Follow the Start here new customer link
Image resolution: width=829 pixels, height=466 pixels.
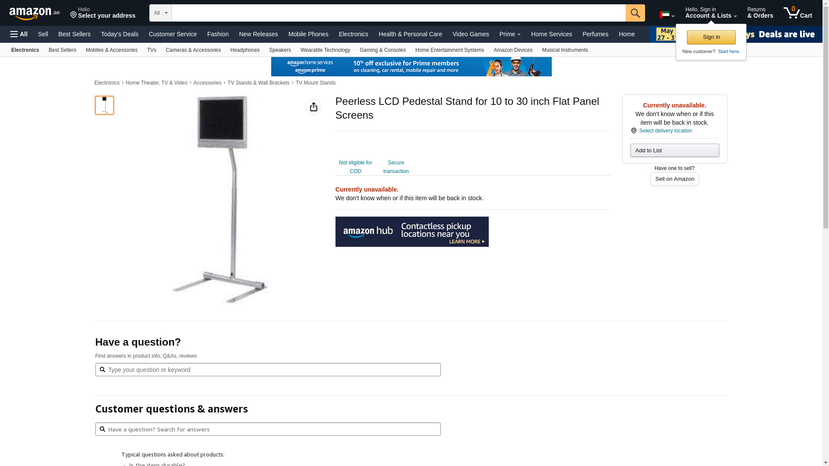click(x=729, y=51)
